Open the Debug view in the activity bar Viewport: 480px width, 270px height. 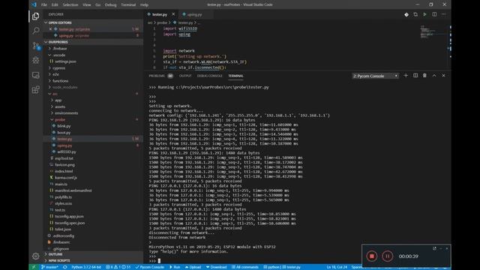point(35,60)
